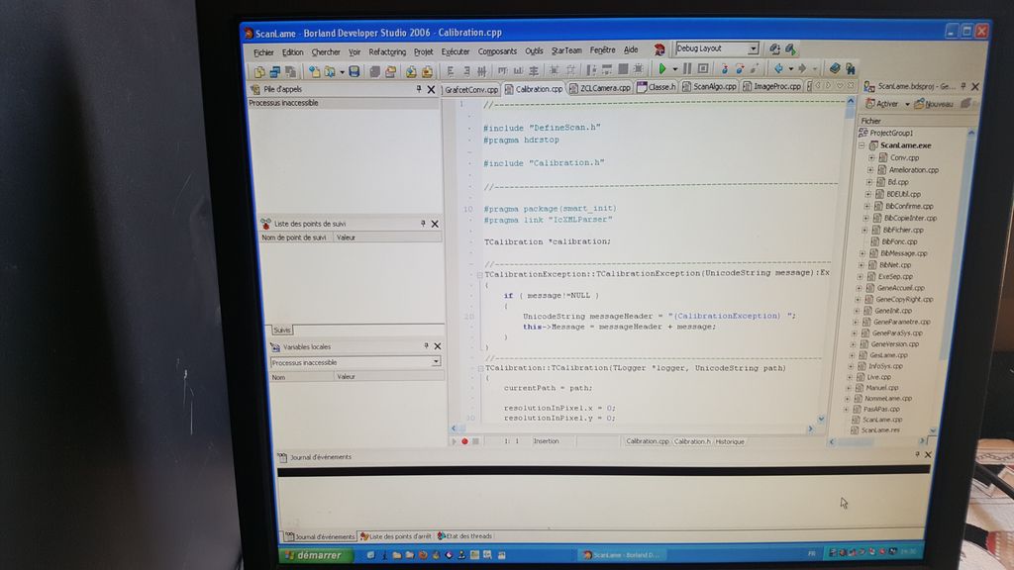This screenshot has height=570, width=1014.
Task: Switch to the ZCLCamera.cpp editor tab
Action: coord(600,88)
